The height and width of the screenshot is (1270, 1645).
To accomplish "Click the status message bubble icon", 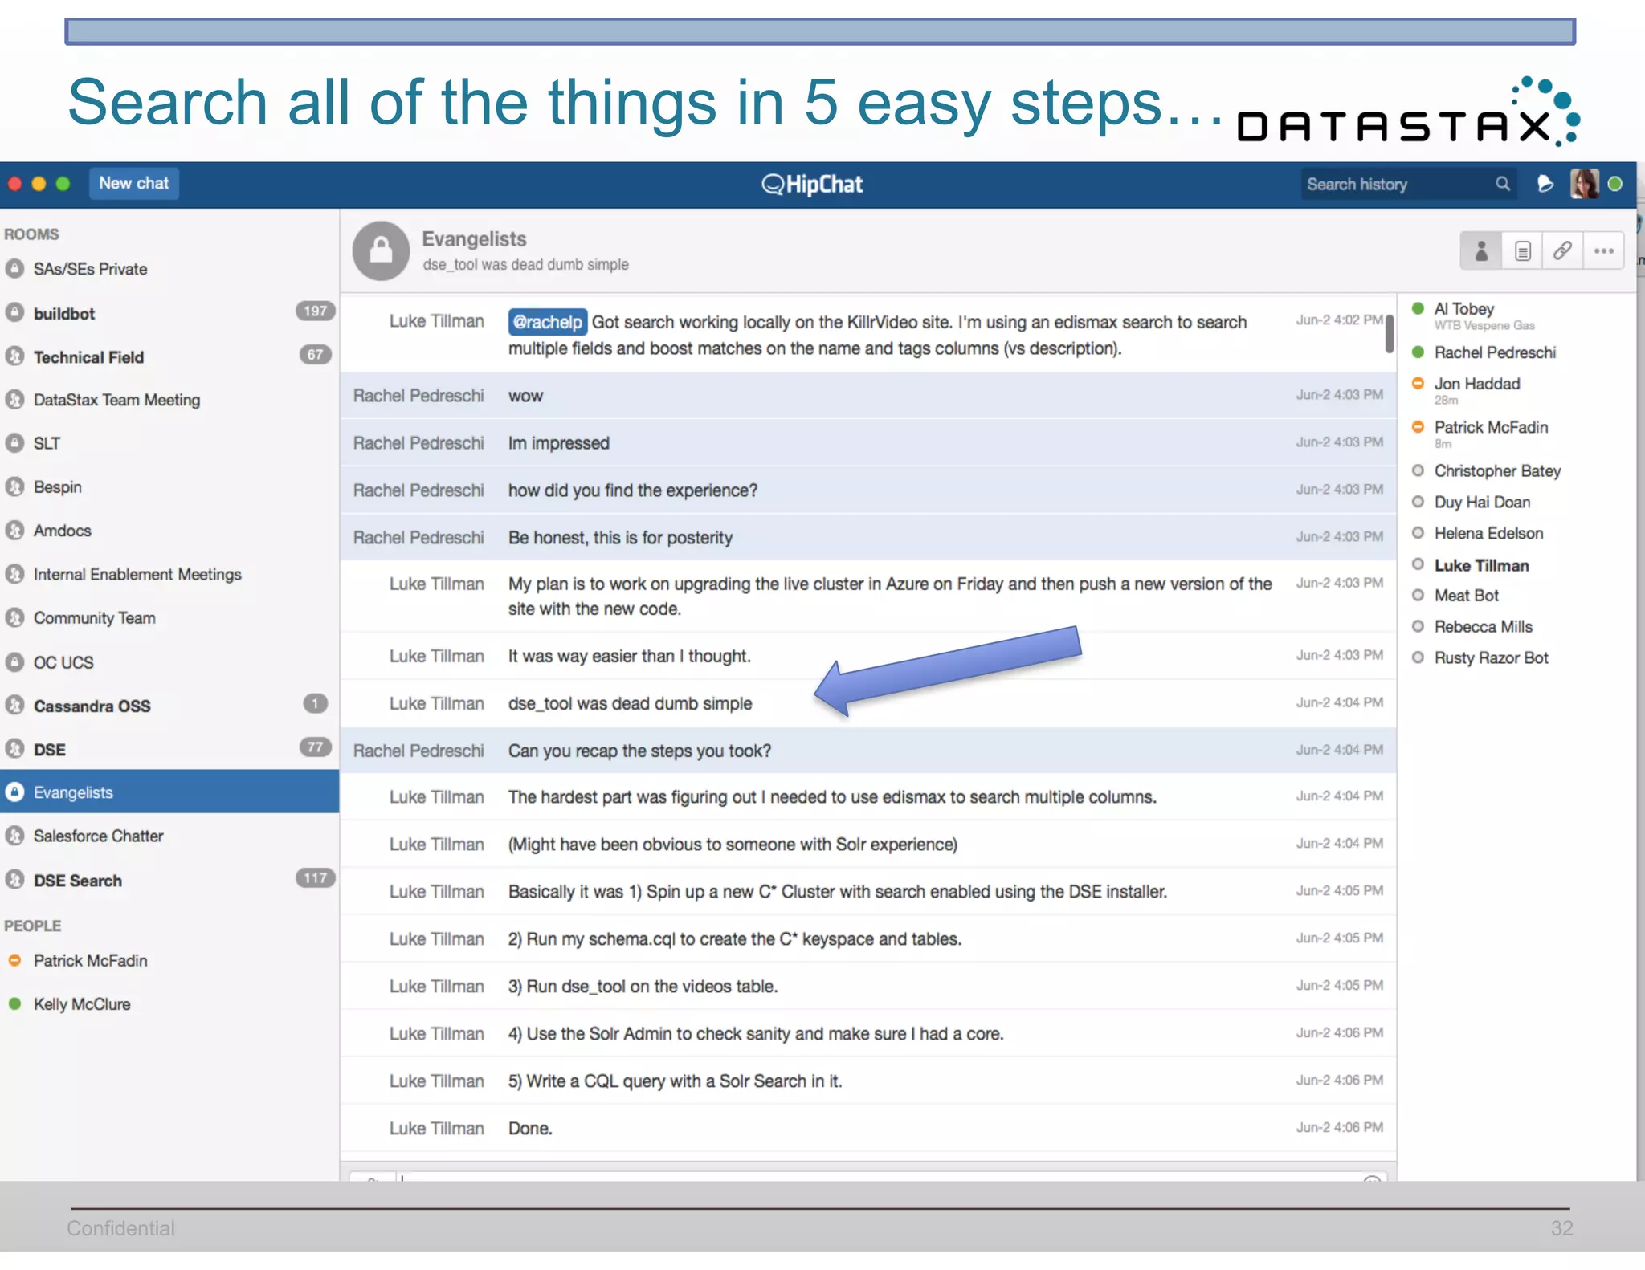I will 1545,185.
